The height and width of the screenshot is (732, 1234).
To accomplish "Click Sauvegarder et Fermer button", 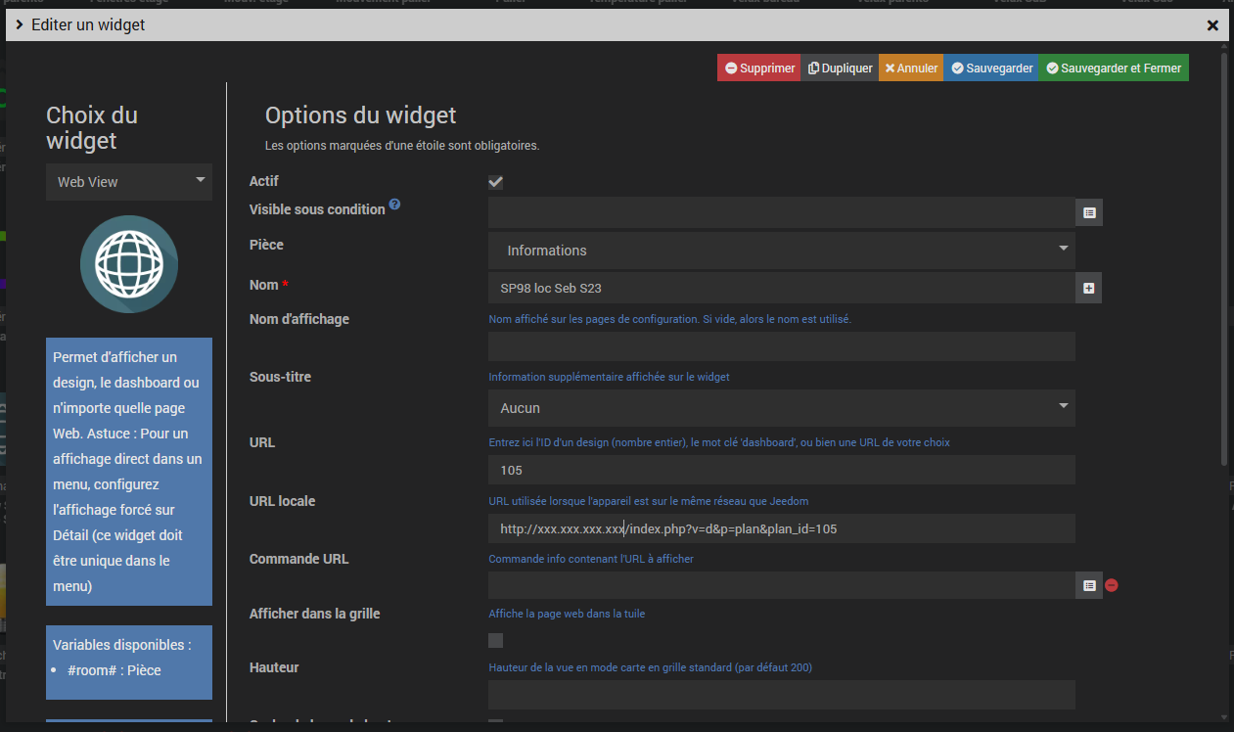I will click(1114, 69).
